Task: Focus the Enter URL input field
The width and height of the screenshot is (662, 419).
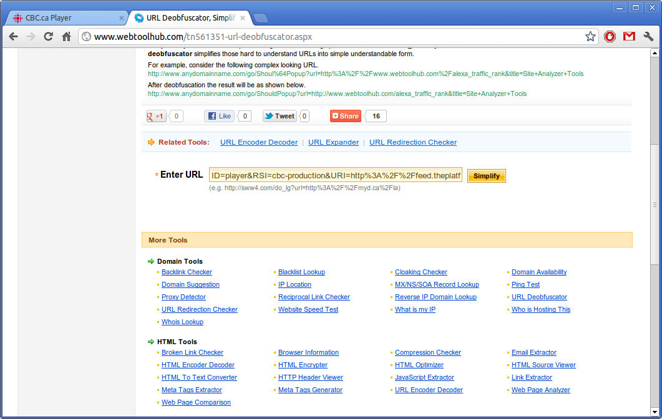Action: [336, 176]
